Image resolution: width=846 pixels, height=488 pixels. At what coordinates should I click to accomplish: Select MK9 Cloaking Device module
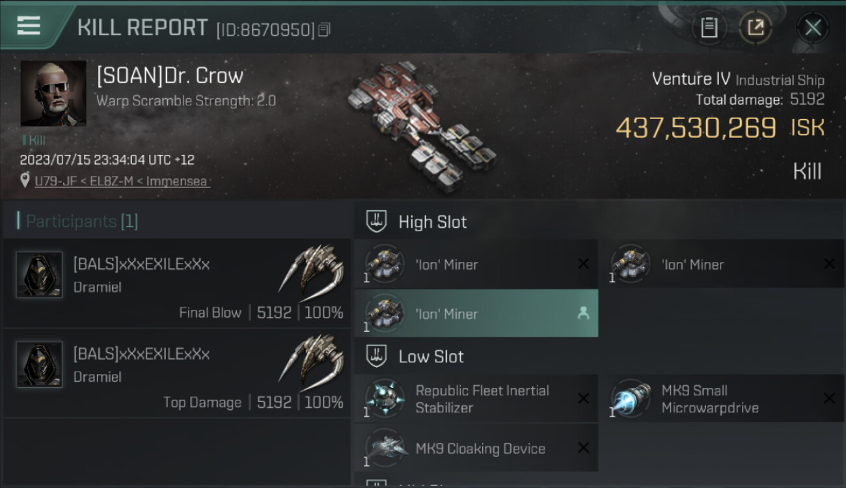click(x=476, y=448)
